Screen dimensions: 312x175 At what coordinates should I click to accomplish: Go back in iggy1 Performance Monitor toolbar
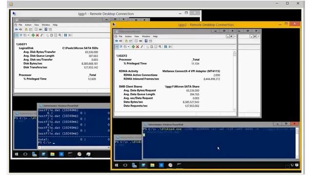click(x=16, y=29)
